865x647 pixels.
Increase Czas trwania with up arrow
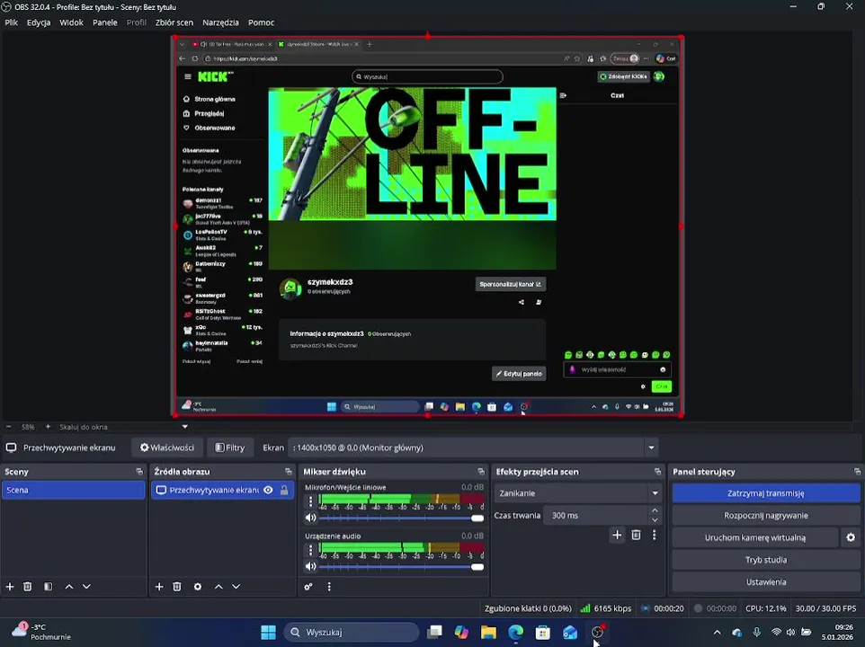pos(655,511)
